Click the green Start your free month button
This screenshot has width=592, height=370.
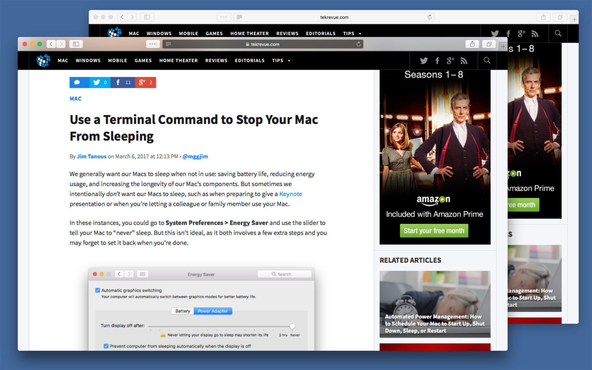434,231
